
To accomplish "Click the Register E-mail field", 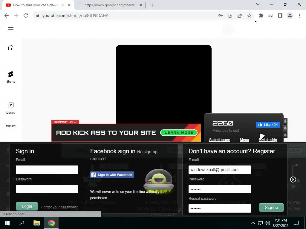I will click(220, 170).
